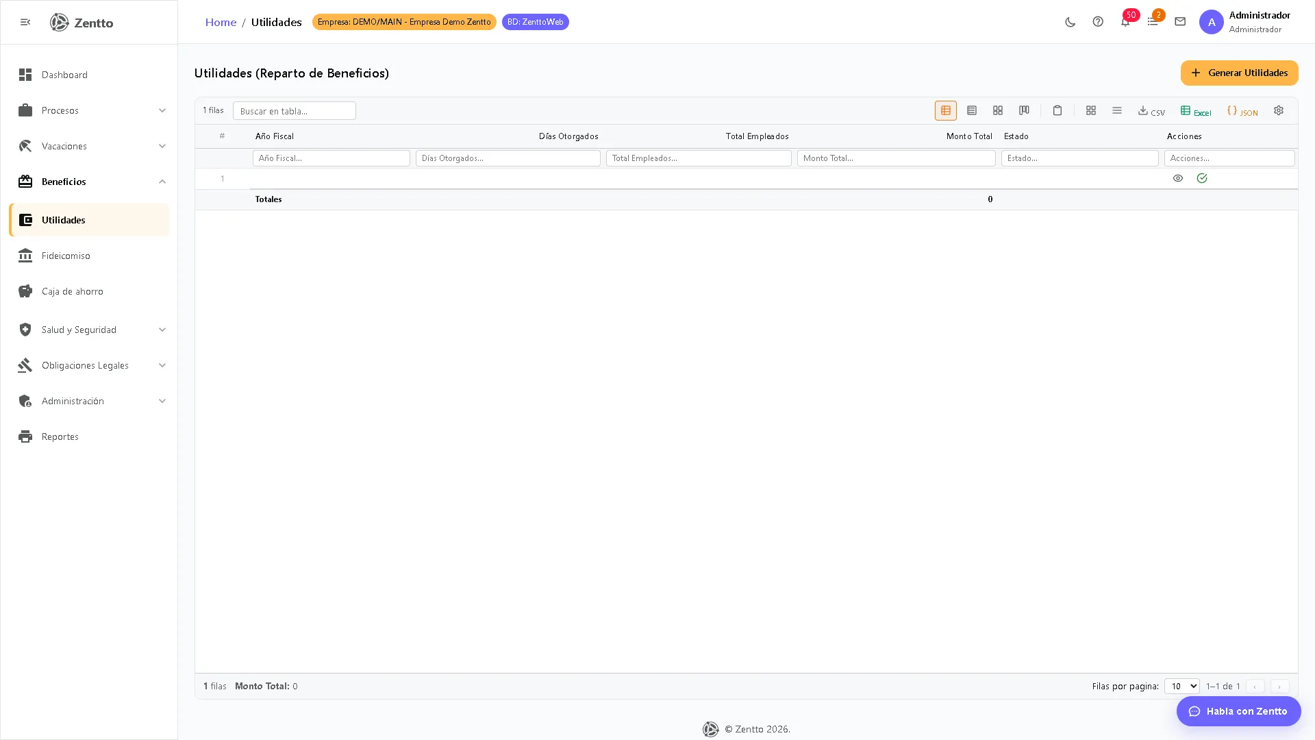Expand the Obligaciones Legales menu

[x=89, y=365]
